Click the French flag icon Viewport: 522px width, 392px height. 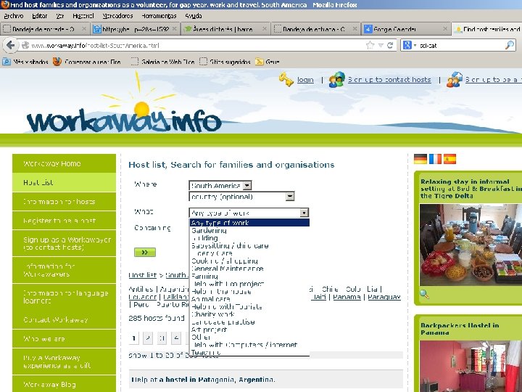click(x=435, y=159)
